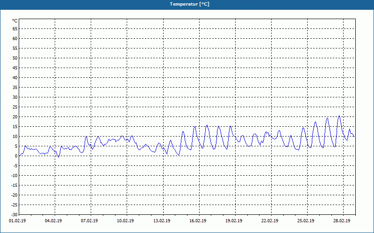Click the -25 axis label
The height and width of the screenshot is (233, 374).
tap(14, 205)
